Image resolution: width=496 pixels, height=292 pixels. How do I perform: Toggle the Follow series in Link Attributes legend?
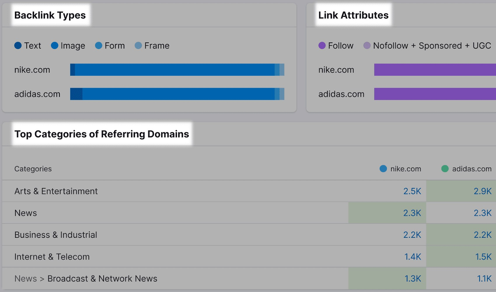tap(336, 46)
